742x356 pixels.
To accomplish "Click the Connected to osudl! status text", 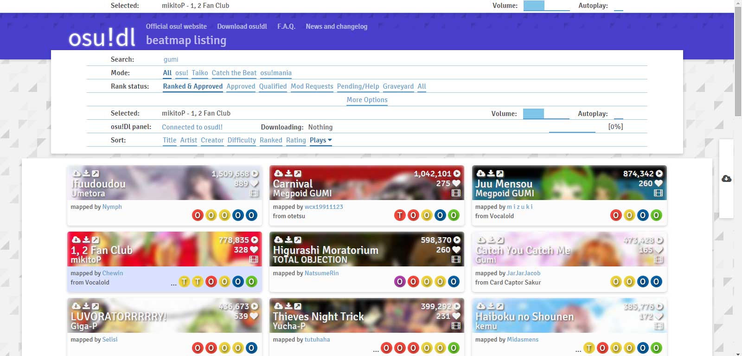I will [x=192, y=127].
